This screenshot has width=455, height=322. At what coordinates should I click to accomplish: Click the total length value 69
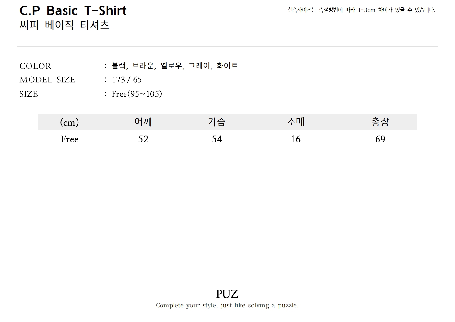tap(380, 139)
